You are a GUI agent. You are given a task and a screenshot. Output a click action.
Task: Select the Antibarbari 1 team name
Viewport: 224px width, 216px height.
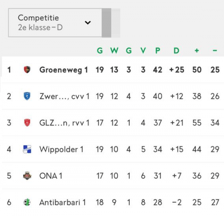(x=62, y=202)
